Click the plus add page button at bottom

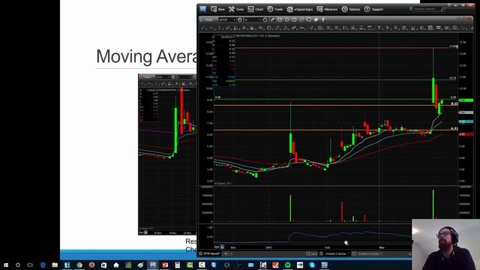[226, 253]
